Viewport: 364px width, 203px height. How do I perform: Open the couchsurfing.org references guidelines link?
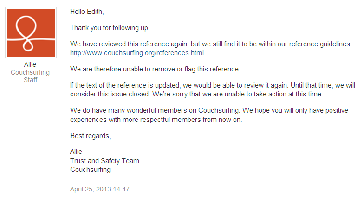coord(137,53)
